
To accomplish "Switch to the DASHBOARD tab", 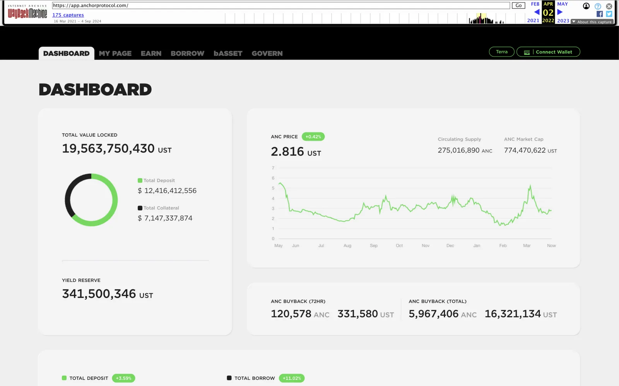I will [66, 53].
